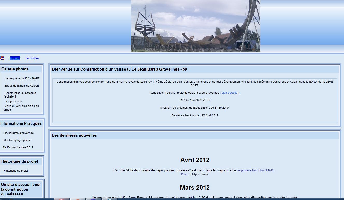
Task: Open Situation géographique page
Action: click(x=17, y=140)
